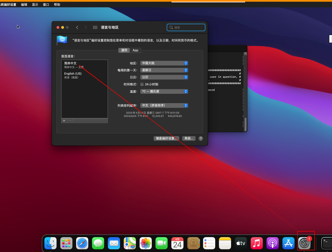Image resolution: width=332 pixels, height=252 pixels.
Task: Click the show all preferences grid icon
Action: [x=95, y=28]
